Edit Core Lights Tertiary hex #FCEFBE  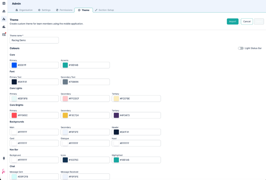(136, 99)
